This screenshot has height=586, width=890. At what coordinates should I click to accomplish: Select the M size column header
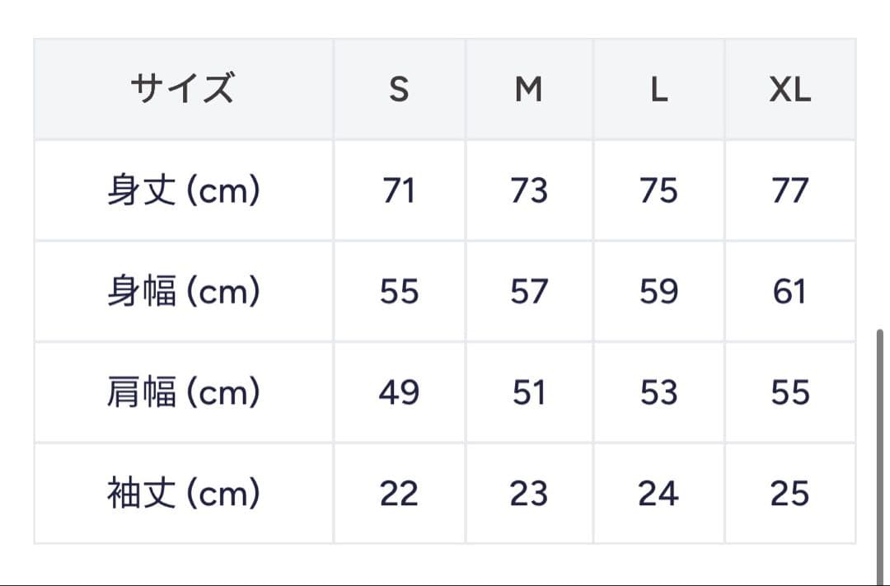click(528, 89)
